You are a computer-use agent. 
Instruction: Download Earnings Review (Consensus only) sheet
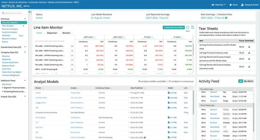pyautogui.click(x=249, y=67)
